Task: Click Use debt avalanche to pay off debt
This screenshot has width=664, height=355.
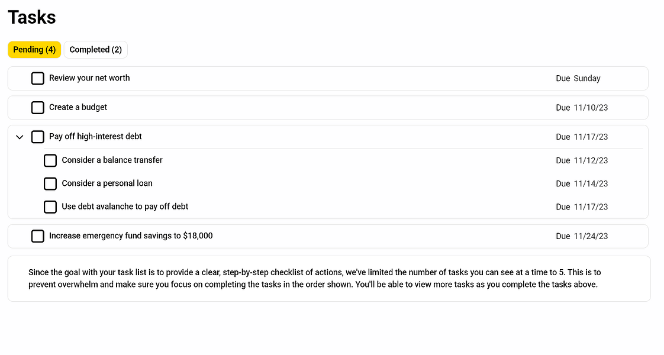Action: 125,206
